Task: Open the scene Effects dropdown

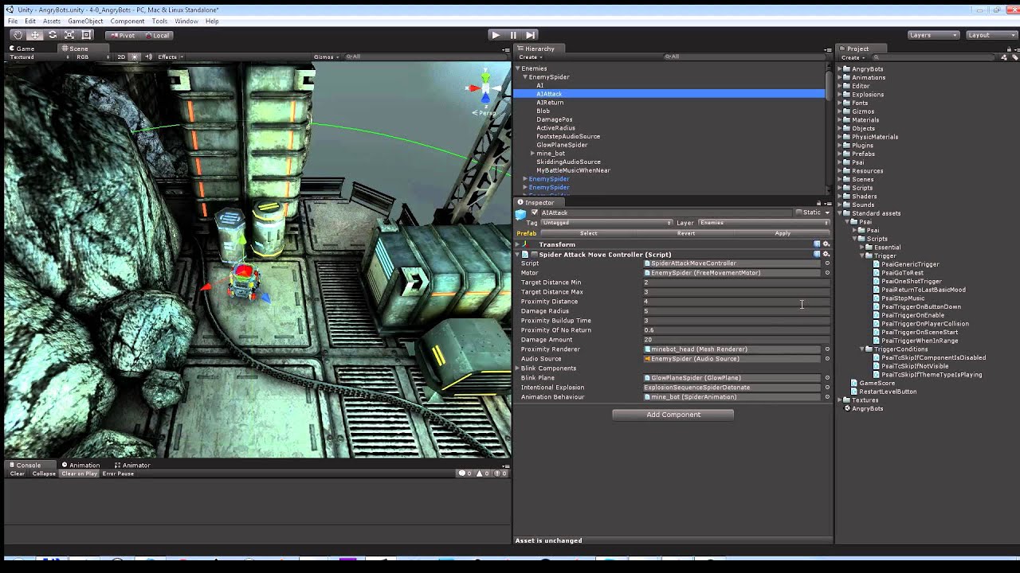Action: click(x=170, y=57)
